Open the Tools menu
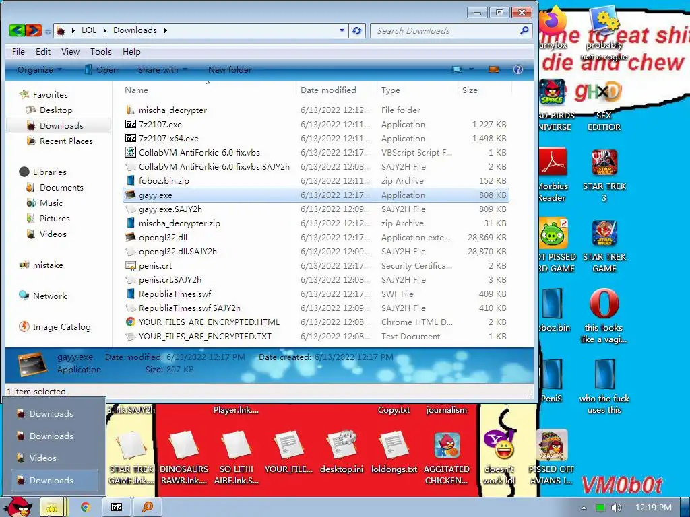The image size is (690, 517). tap(101, 51)
